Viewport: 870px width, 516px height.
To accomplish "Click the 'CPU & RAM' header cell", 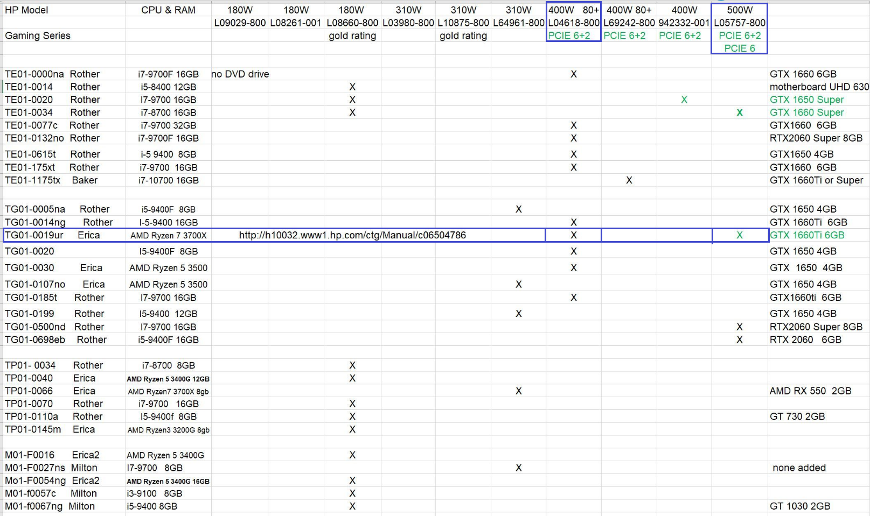I will pyautogui.click(x=168, y=10).
